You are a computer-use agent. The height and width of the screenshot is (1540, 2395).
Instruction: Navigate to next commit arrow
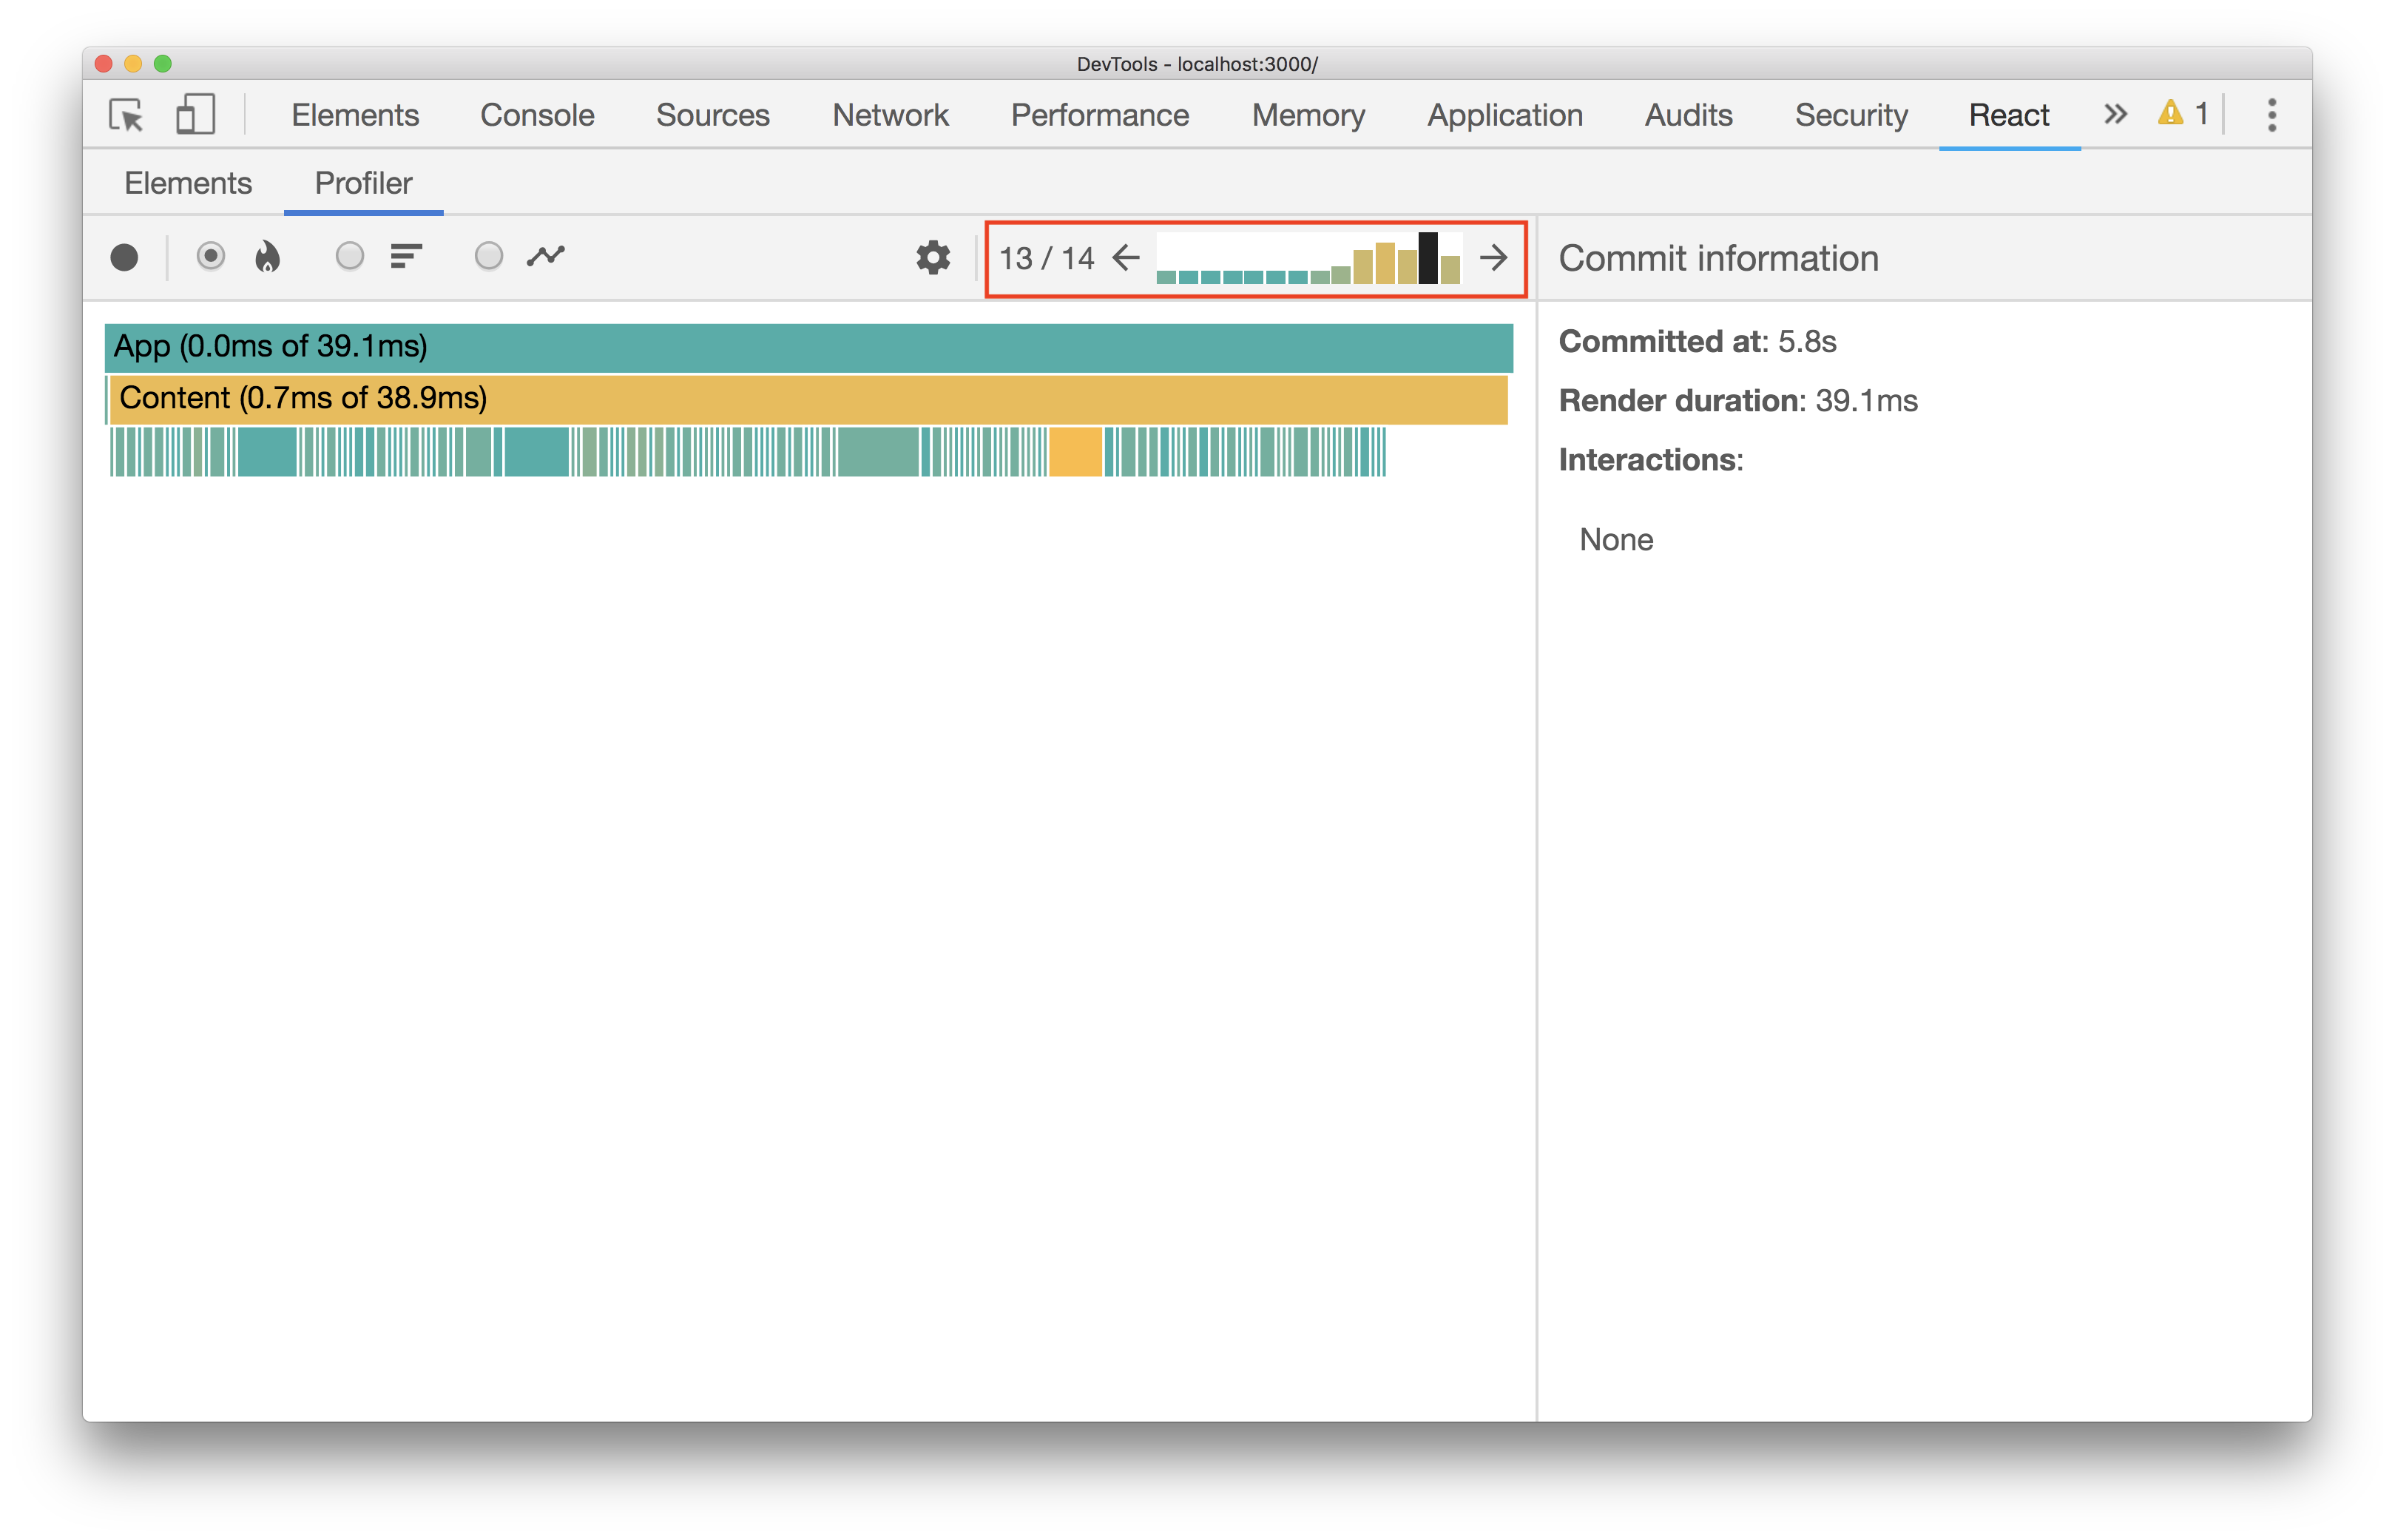[x=1498, y=257]
